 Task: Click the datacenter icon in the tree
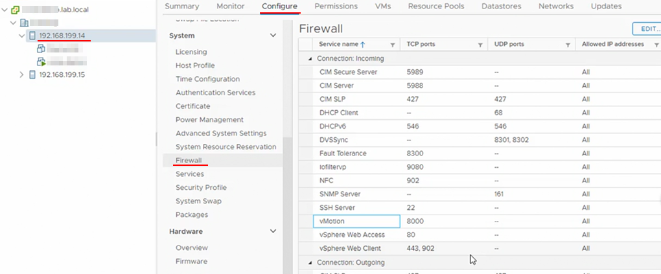click(24, 22)
